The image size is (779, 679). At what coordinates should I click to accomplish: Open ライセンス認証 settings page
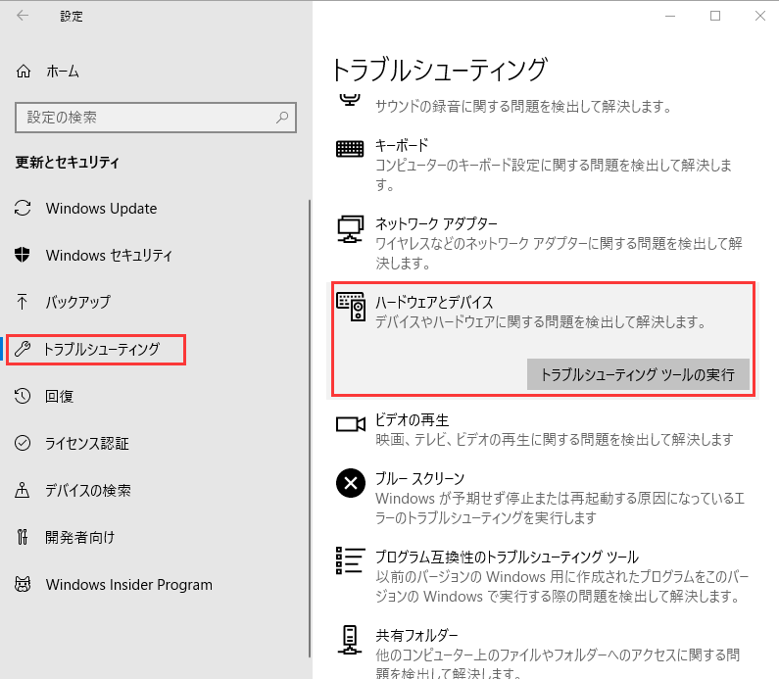tap(86, 443)
